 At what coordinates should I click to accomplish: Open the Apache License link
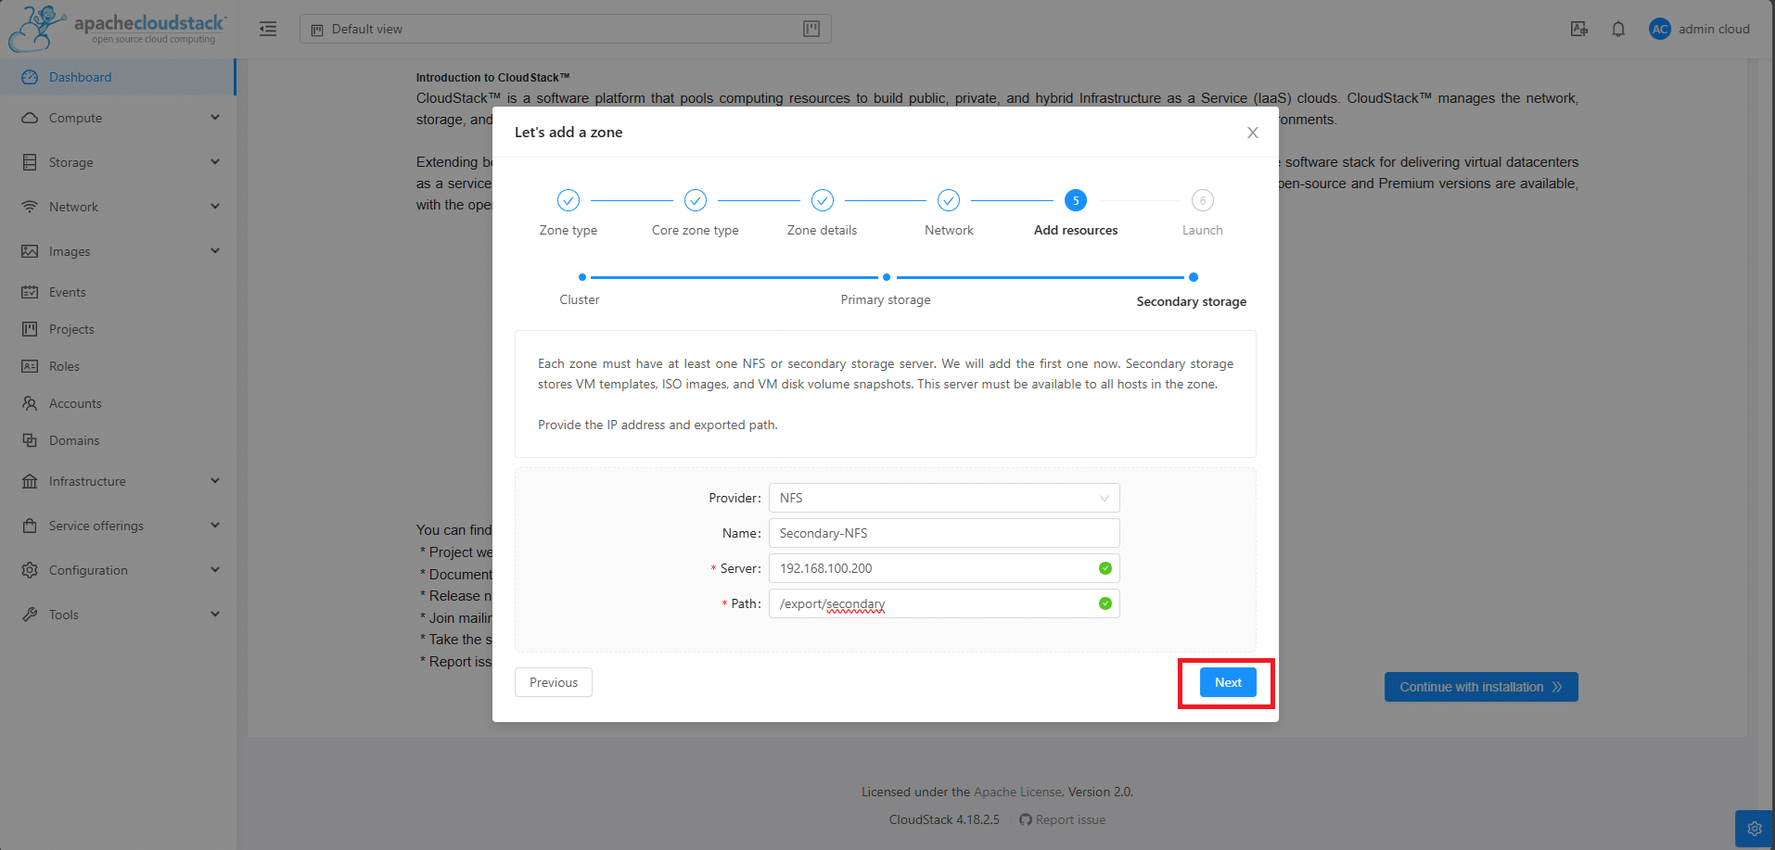tap(1017, 792)
